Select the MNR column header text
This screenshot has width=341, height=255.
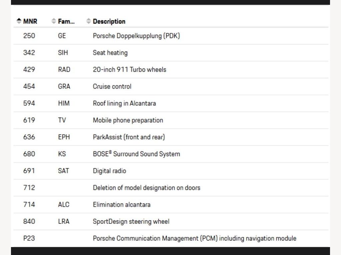pyautogui.click(x=30, y=21)
